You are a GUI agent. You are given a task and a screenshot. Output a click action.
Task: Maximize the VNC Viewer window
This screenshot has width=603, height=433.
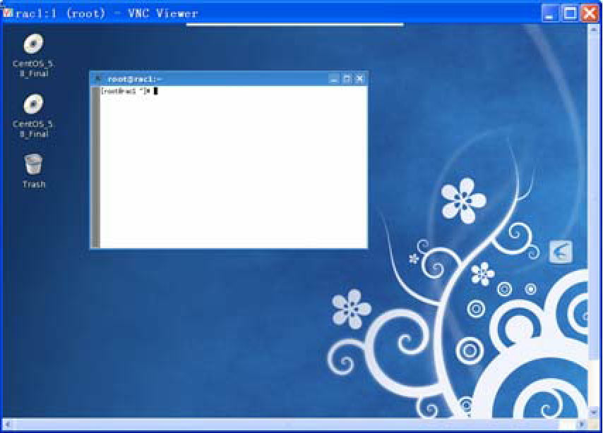coord(570,13)
